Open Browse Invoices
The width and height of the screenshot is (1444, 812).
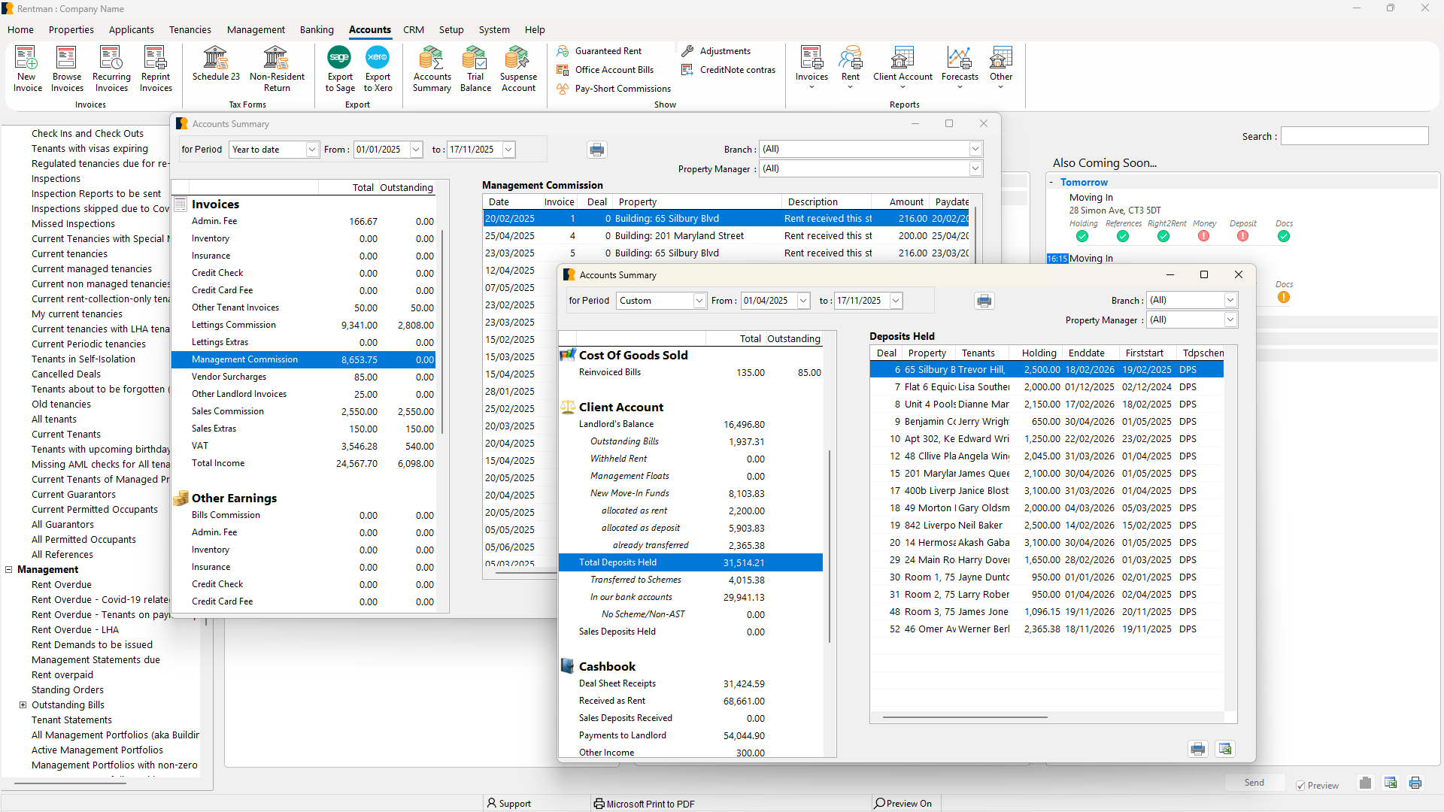pos(66,68)
